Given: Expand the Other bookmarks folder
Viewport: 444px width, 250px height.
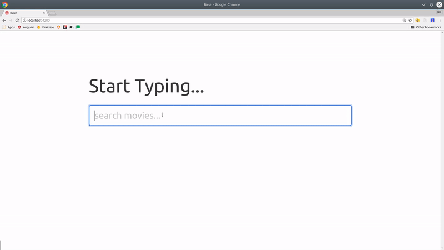Looking at the screenshot, I should [426, 27].
